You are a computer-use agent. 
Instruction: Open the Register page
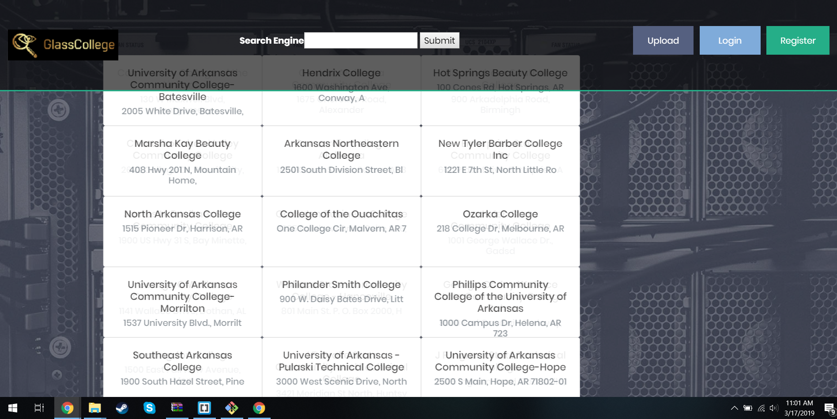pos(798,41)
